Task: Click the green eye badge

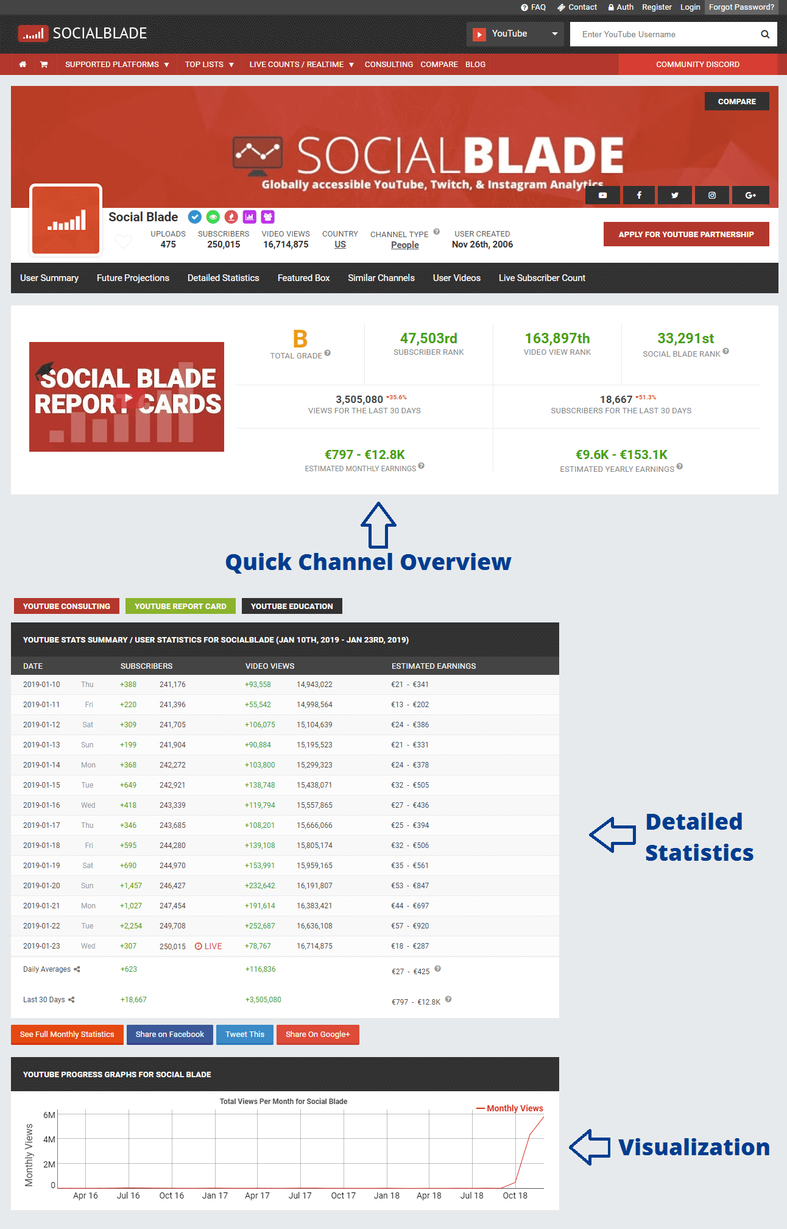Action: (213, 216)
